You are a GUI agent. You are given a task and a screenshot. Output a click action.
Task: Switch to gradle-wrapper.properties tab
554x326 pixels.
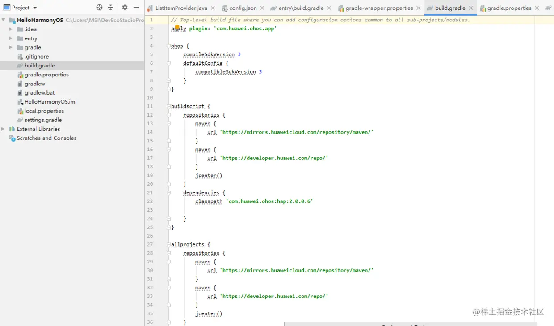379,8
